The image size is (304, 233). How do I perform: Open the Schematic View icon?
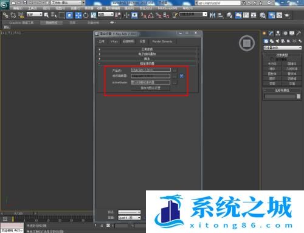(254, 15)
